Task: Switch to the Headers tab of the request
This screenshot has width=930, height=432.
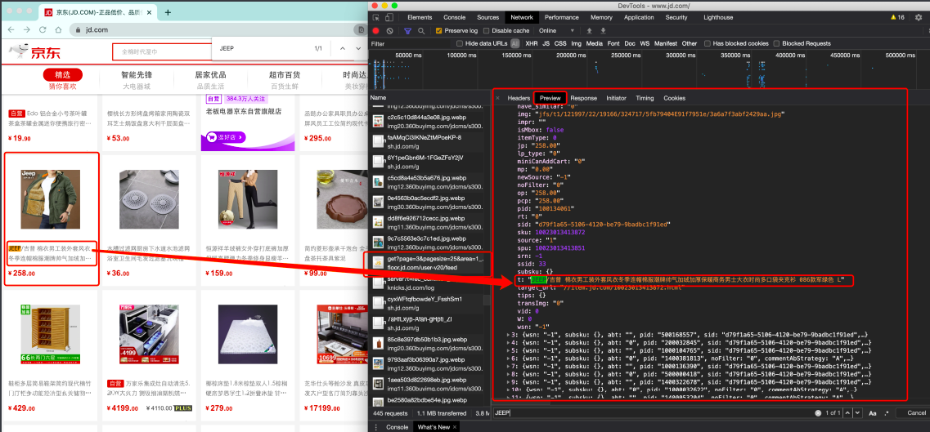Action: (519, 98)
